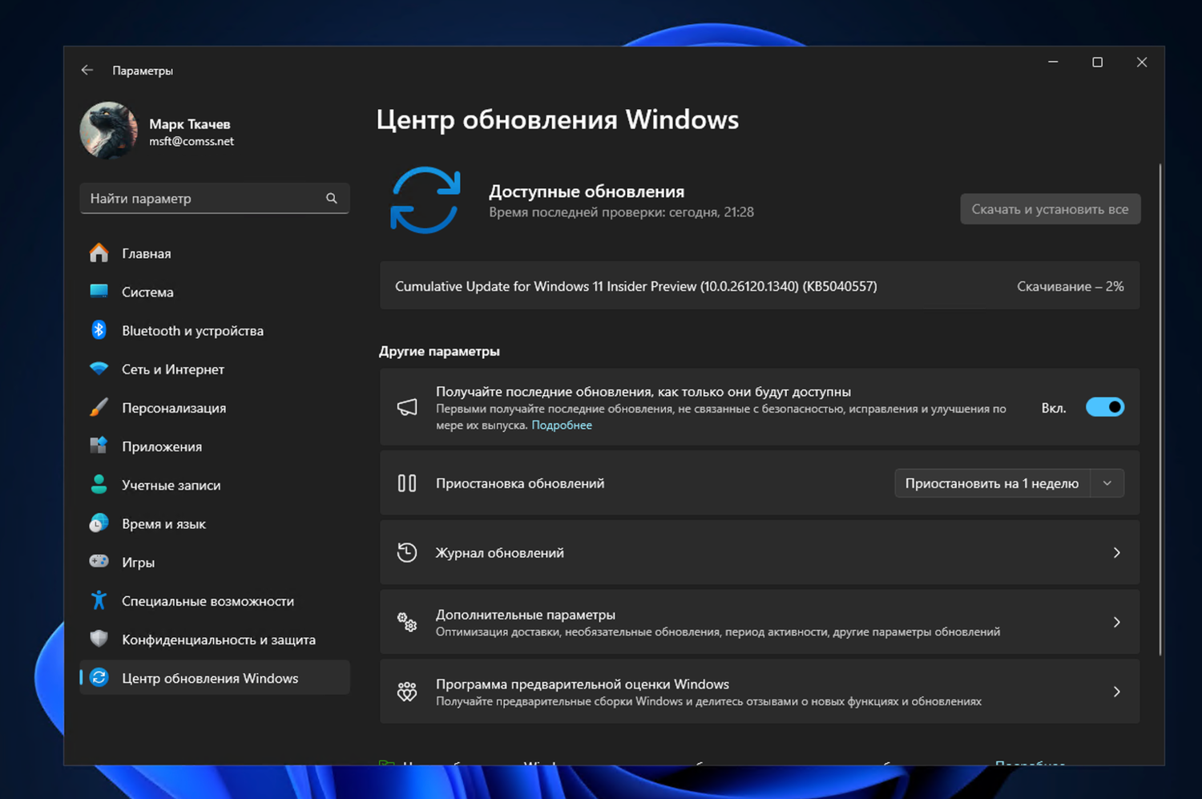Screen dimensions: 1202x799
Task: Click the pause icon beside Приостановка обновлений
Action: click(x=407, y=483)
